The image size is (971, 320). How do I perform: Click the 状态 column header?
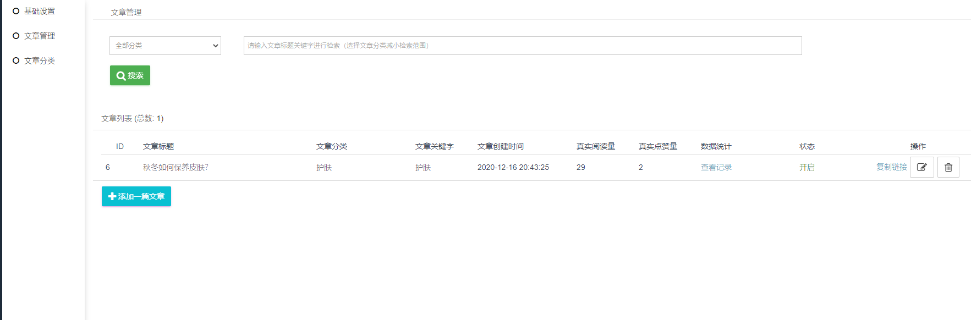pyautogui.click(x=807, y=146)
